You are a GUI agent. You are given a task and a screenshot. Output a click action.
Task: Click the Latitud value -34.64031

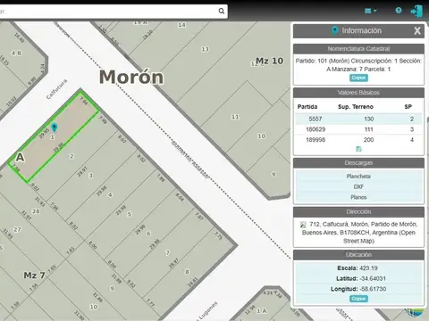click(x=373, y=278)
